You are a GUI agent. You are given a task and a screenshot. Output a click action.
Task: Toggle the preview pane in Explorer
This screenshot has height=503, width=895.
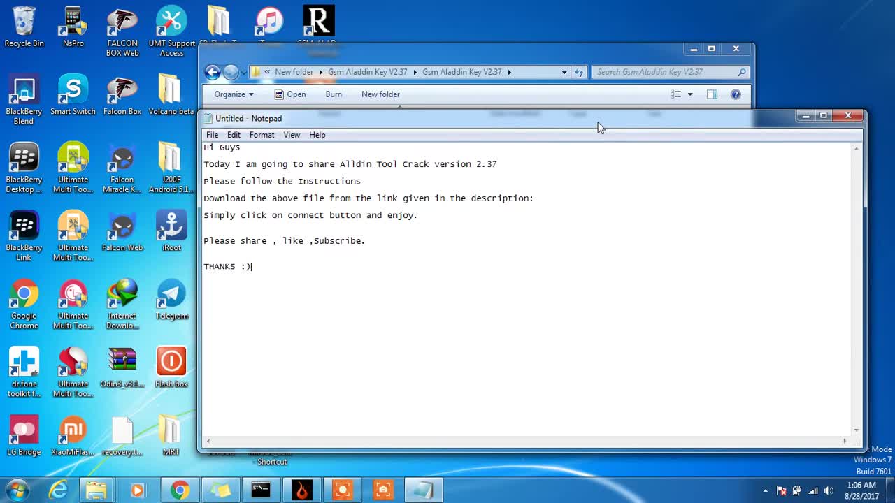point(712,94)
